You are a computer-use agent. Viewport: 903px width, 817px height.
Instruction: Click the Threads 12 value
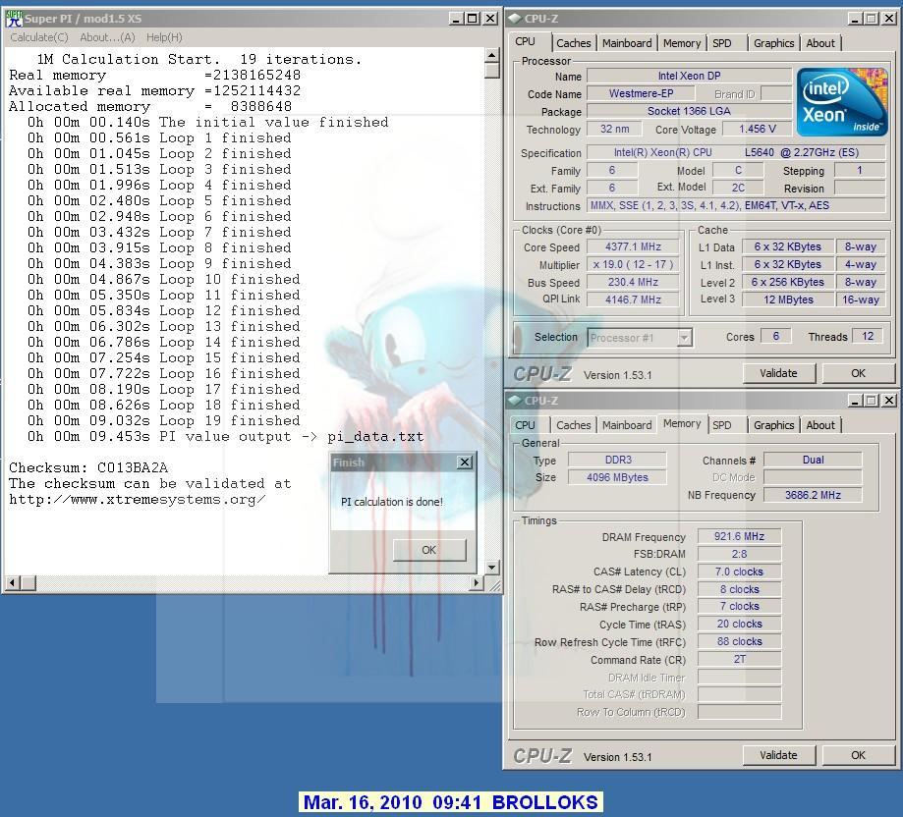(868, 336)
